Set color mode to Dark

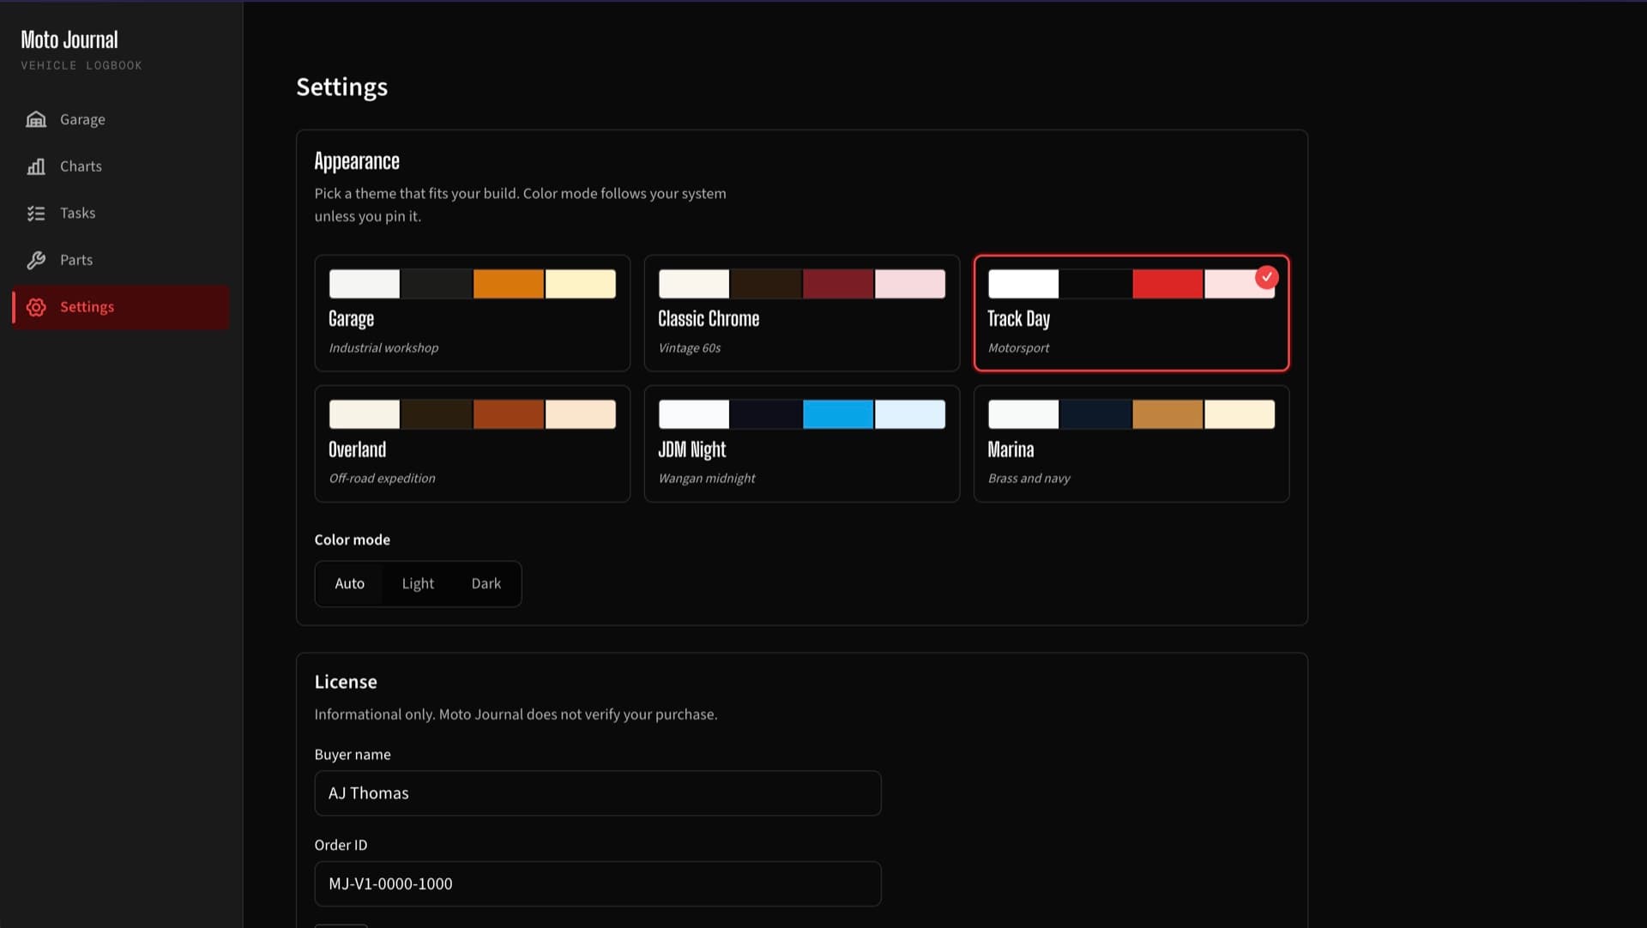(486, 583)
